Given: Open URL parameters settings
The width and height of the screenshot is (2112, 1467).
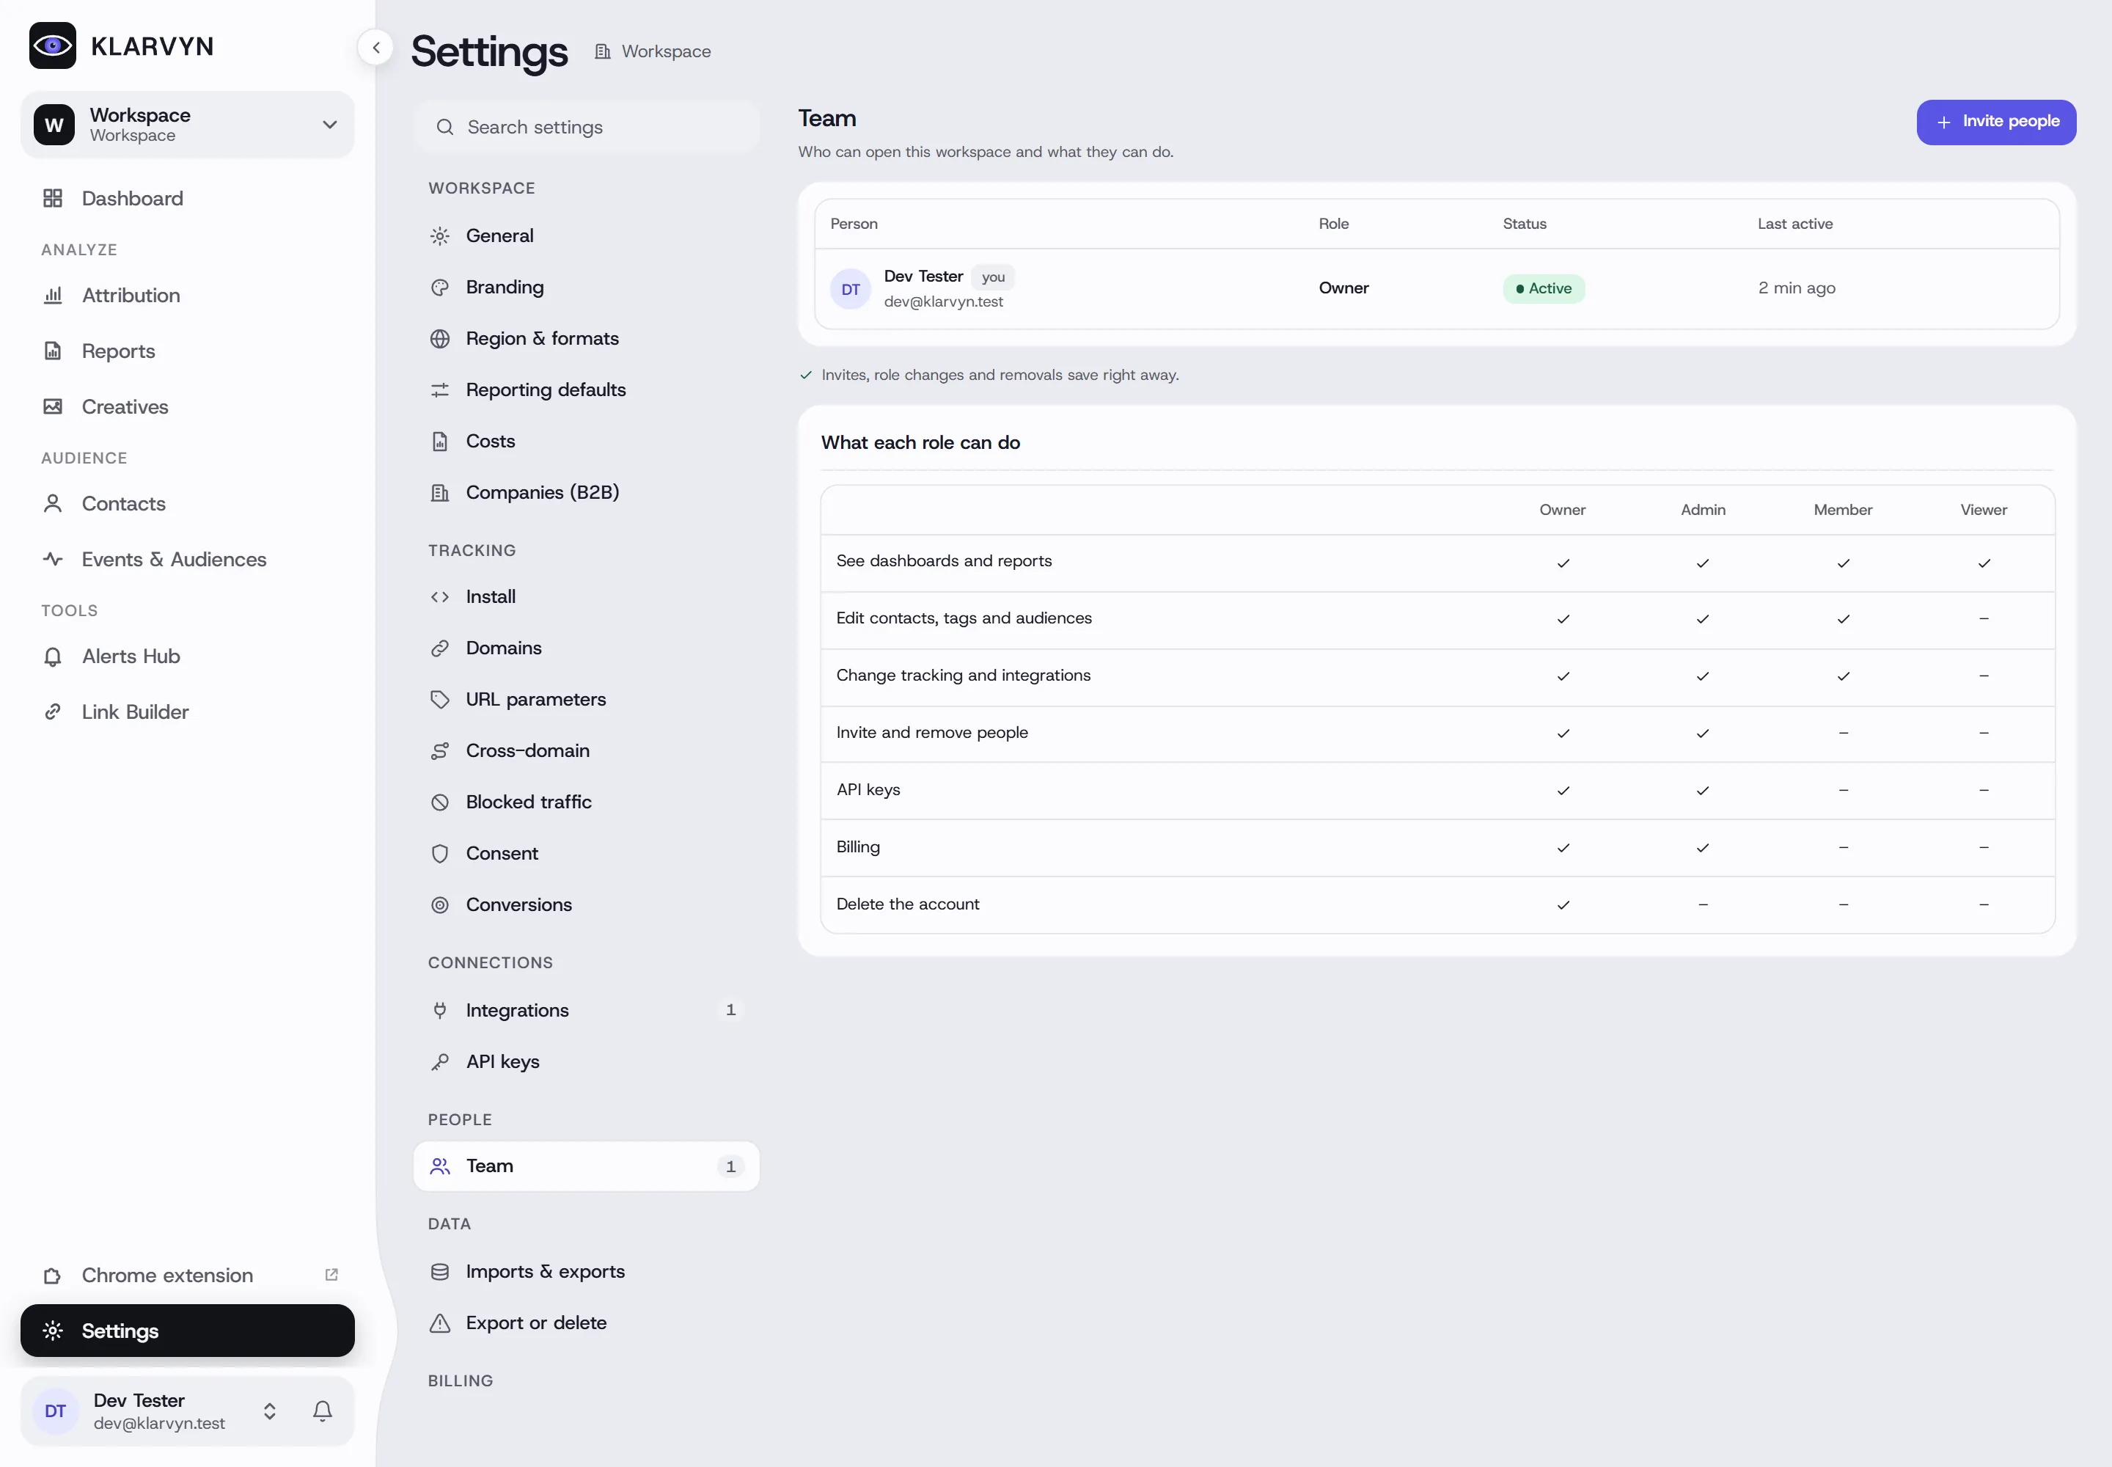Looking at the screenshot, I should (587, 700).
